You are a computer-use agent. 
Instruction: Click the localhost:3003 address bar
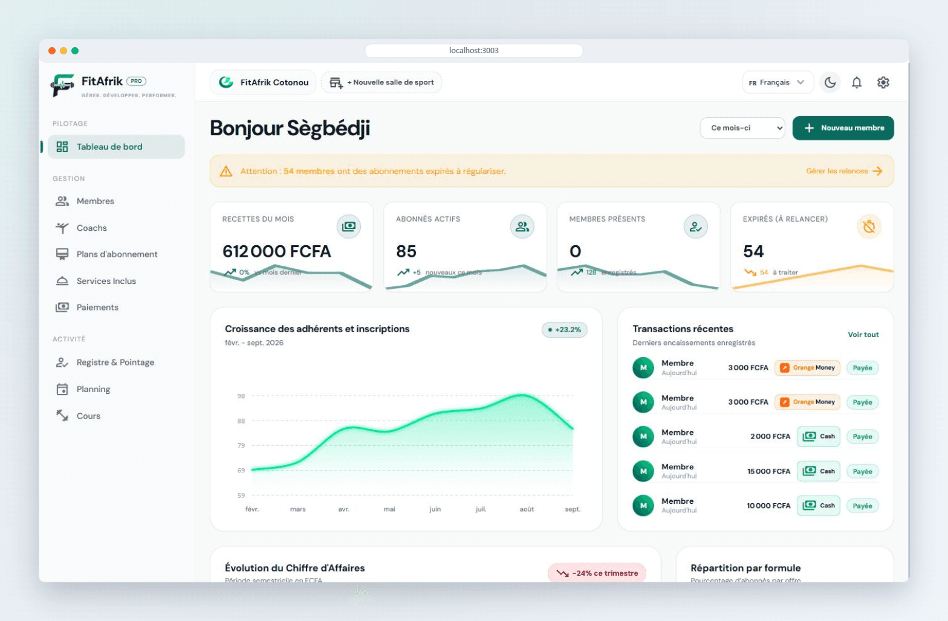[x=474, y=51]
